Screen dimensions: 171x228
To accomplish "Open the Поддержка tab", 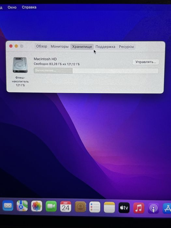I will coord(105,47).
